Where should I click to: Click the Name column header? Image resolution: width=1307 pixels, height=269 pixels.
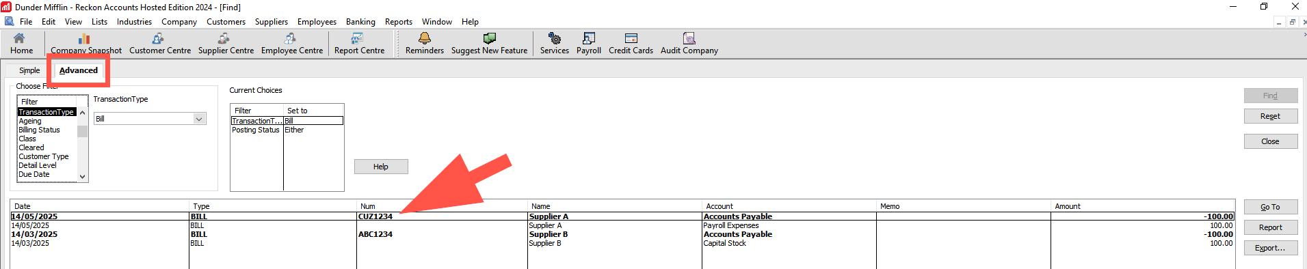pos(615,206)
